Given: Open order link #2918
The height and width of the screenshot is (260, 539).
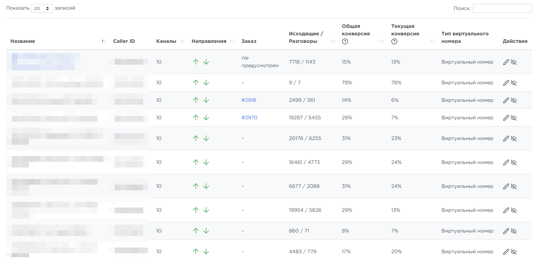Looking at the screenshot, I should (249, 100).
